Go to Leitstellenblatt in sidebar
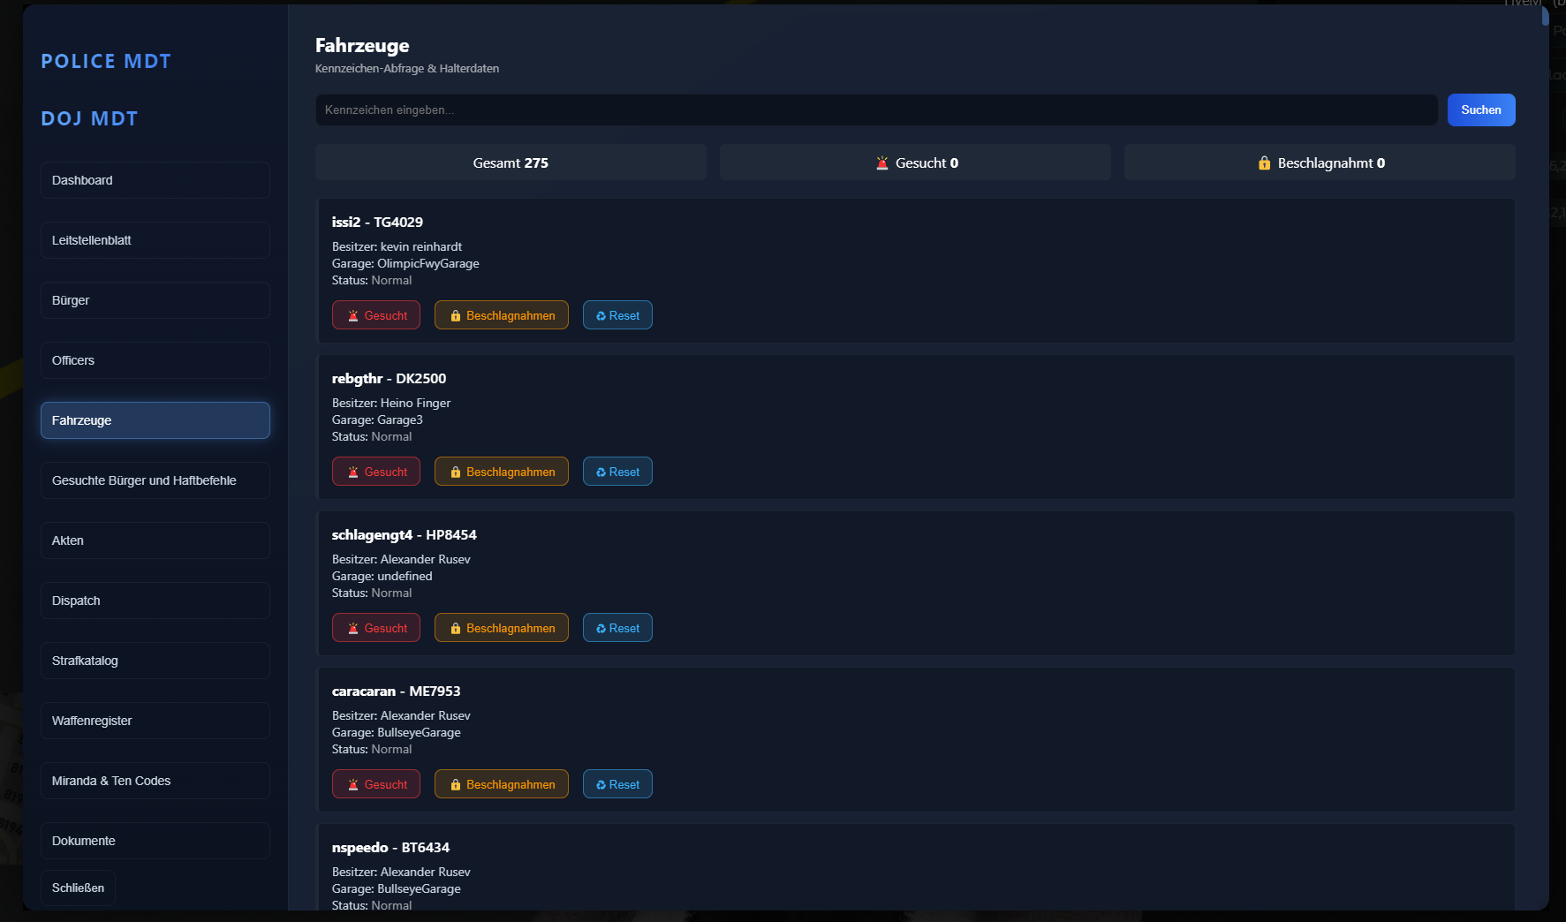This screenshot has width=1566, height=922. tap(155, 240)
